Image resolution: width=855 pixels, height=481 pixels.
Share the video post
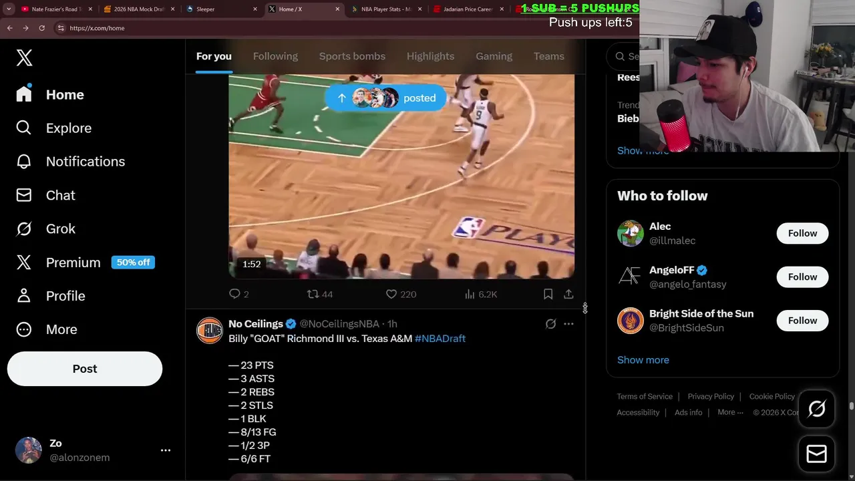pos(568,294)
